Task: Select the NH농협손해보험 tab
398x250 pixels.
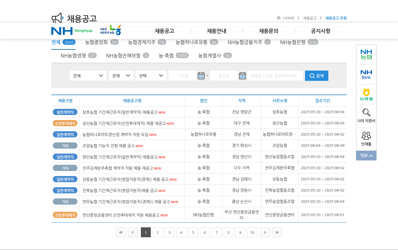Action: tap(127, 55)
